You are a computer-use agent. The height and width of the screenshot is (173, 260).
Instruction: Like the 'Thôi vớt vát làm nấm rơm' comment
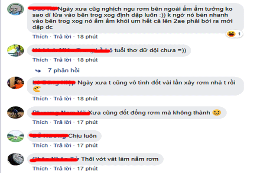click(x=40, y=169)
